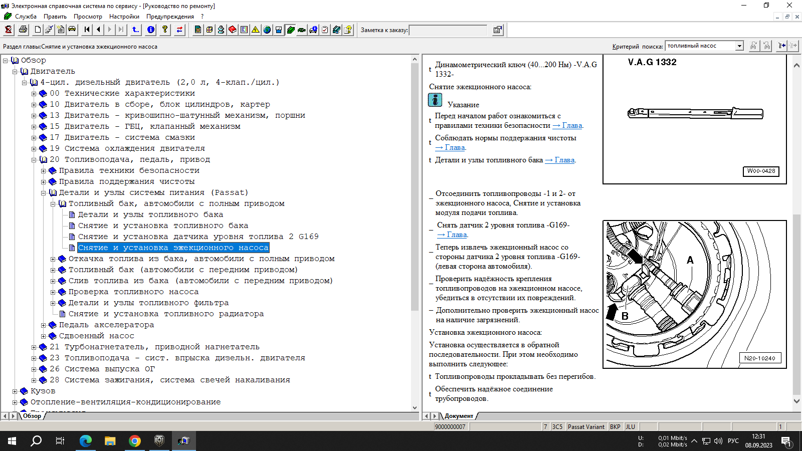Click the printer icon in the toolbar

pos(23,30)
